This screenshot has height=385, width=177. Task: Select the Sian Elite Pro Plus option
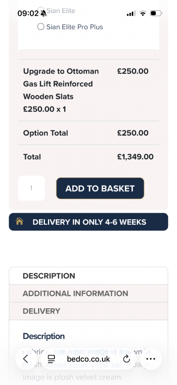[70, 27]
